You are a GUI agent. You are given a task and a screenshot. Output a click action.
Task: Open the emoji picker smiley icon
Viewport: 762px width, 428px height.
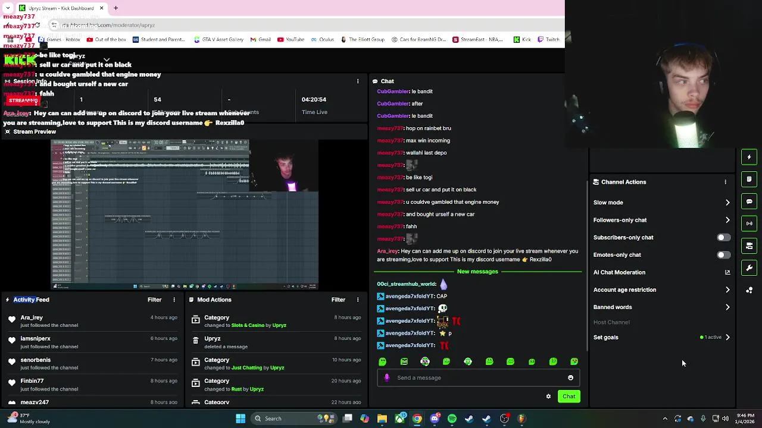point(570,377)
